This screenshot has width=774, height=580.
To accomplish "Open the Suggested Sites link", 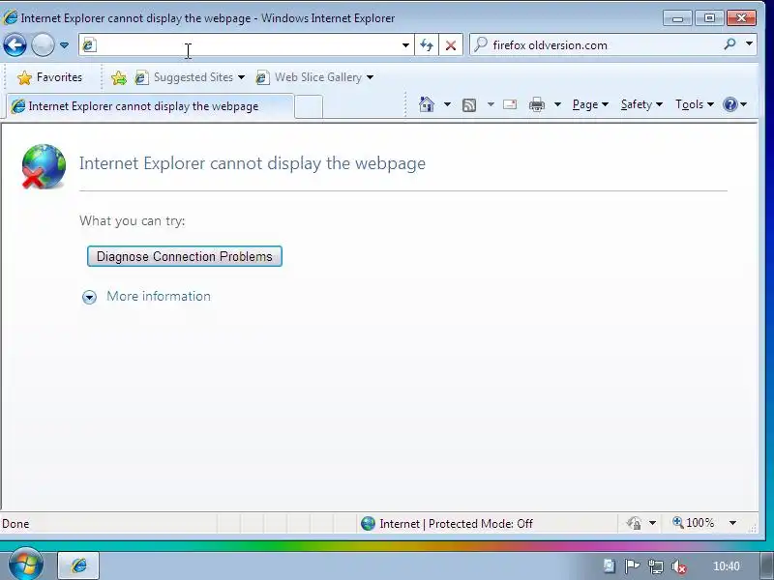I will click(184, 77).
